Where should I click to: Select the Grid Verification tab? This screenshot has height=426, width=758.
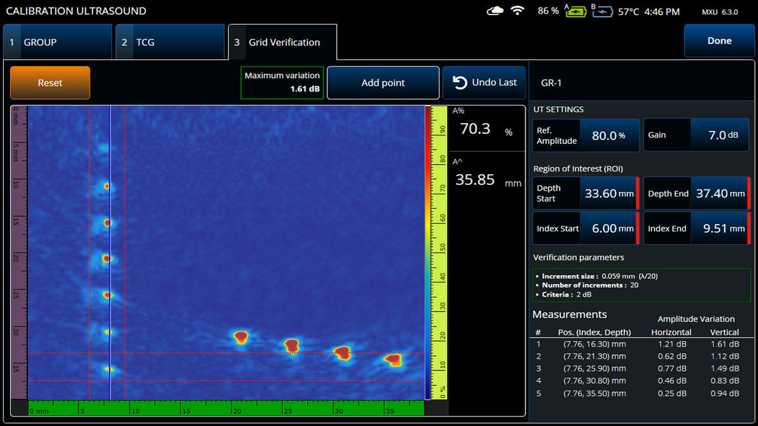tap(282, 42)
